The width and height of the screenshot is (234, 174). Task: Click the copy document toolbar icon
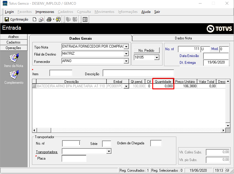coord(41,20)
